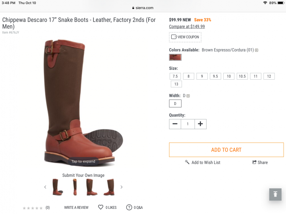Click the quantity input field
The image size is (286, 214).
[x=188, y=124]
